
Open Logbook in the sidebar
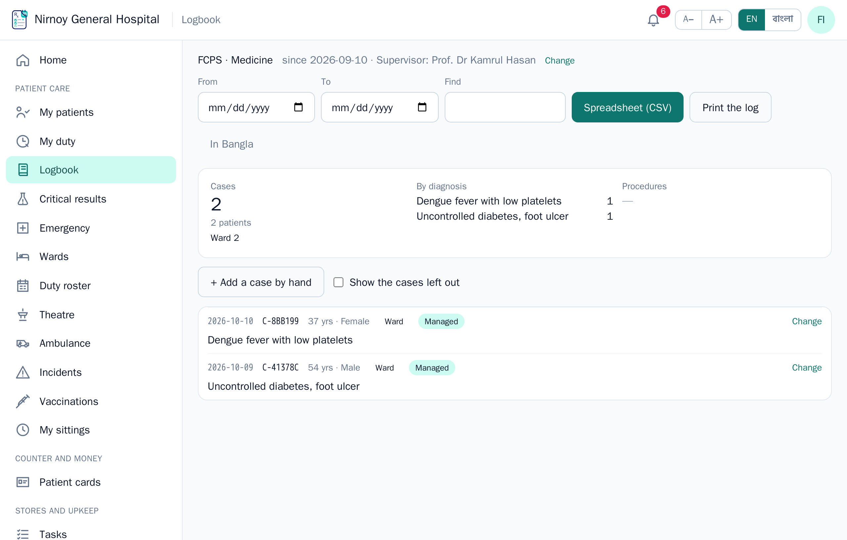(x=91, y=170)
